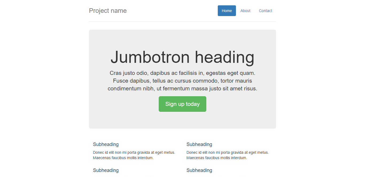Viewport: 365px width, 177px height.
Task: Click the Project name brand title
Action: point(108,11)
